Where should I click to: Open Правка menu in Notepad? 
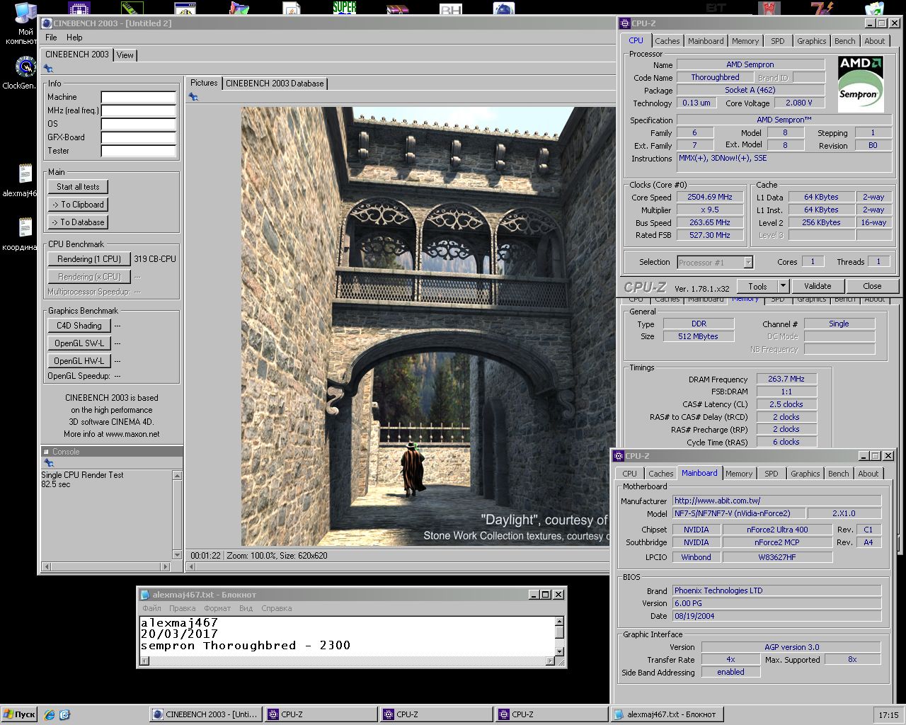tap(182, 608)
